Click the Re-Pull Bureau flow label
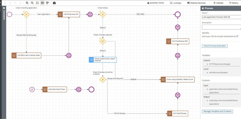This screenshot has height=119, width=241. [120, 113]
